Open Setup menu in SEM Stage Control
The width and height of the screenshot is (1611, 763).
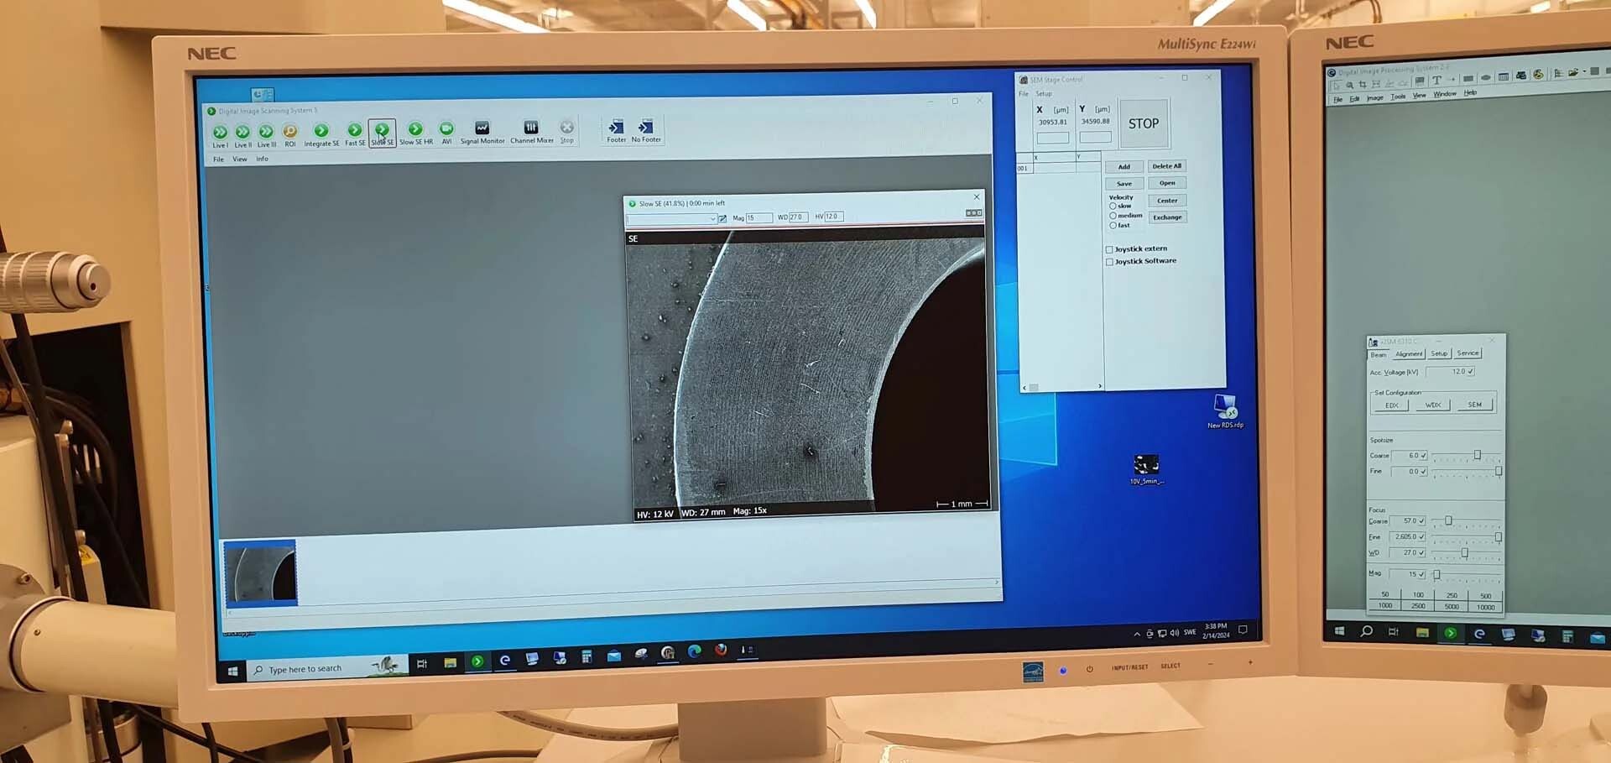coord(1044,94)
